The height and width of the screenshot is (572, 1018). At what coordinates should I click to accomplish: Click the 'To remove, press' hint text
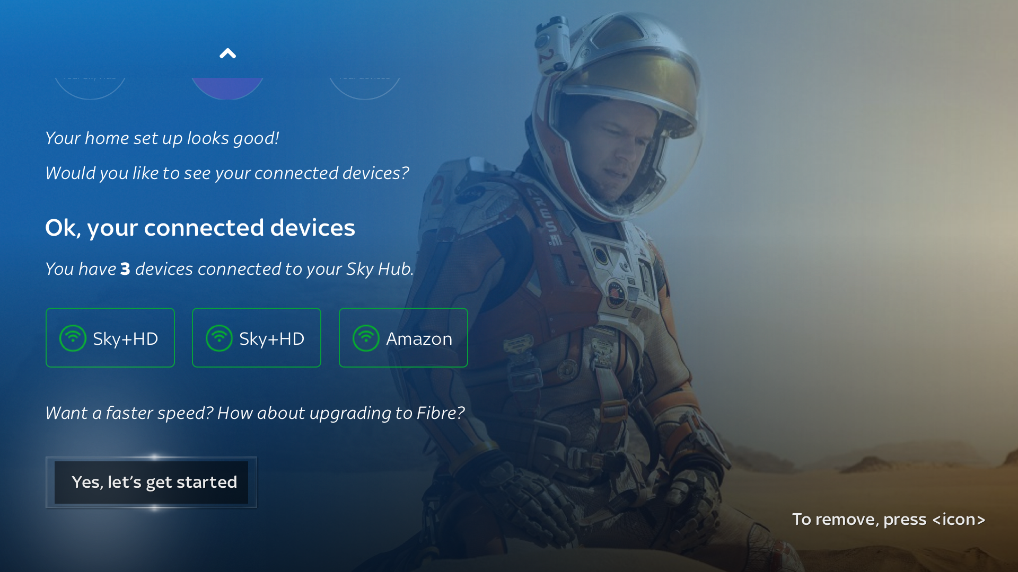pos(859,520)
